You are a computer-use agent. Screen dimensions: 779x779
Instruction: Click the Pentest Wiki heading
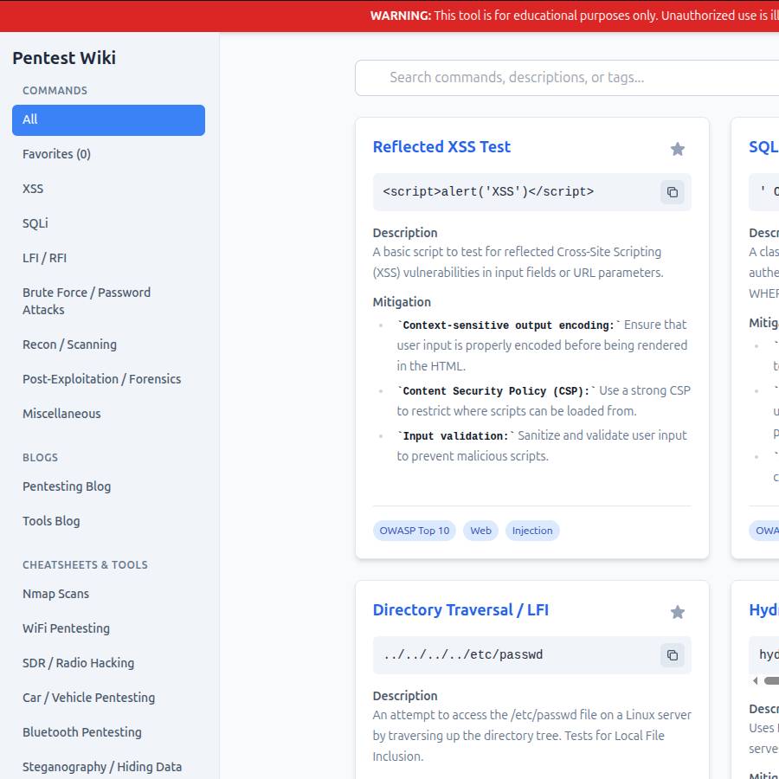pos(64,58)
